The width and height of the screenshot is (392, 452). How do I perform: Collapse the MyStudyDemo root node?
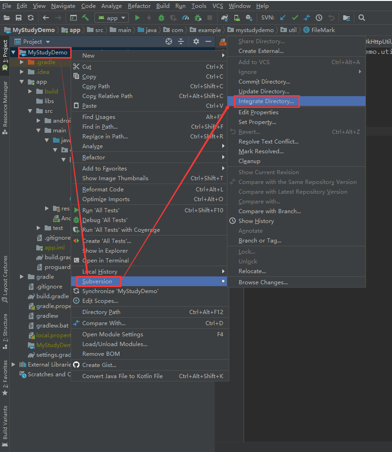coord(13,52)
